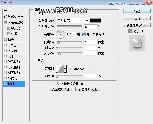
Task: Click 复位为默认值 button
Action: pos(88,89)
